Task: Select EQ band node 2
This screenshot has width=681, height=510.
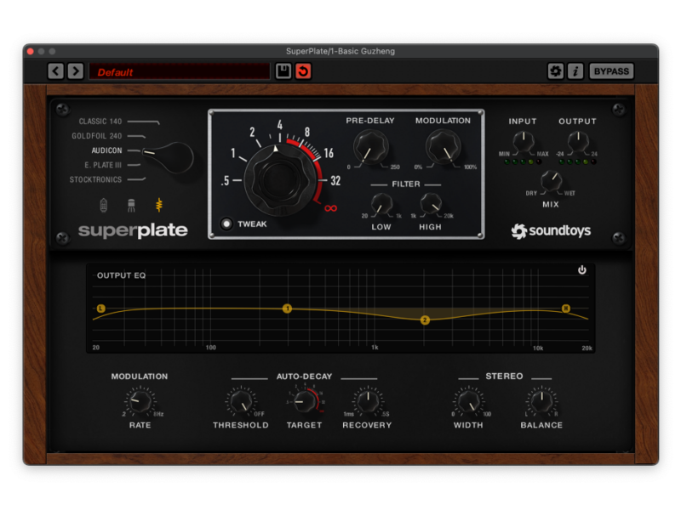Action: pyautogui.click(x=425, y=320)
